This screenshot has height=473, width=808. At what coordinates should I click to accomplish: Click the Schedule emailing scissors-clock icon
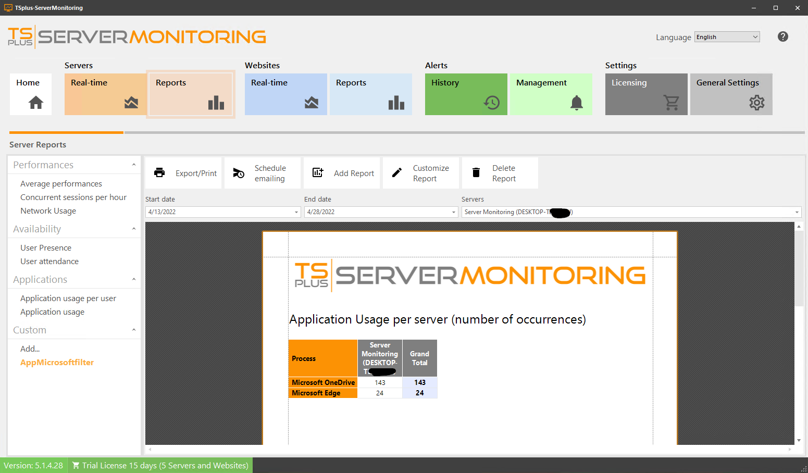(x=239, y=172)
